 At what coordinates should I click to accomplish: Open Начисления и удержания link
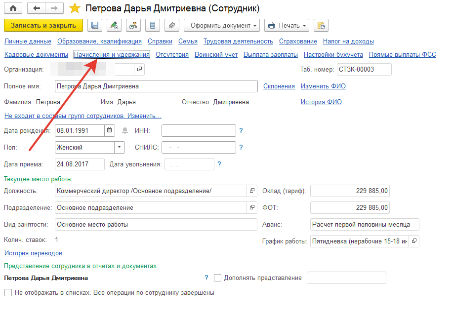click(112, 55)
